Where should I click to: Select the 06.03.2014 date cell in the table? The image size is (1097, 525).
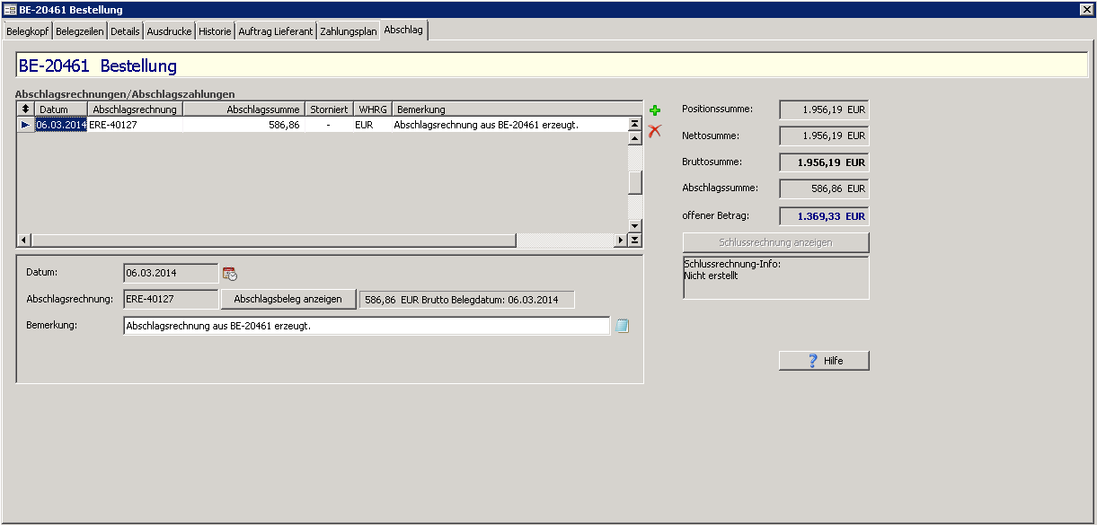[x=61, y=125]
